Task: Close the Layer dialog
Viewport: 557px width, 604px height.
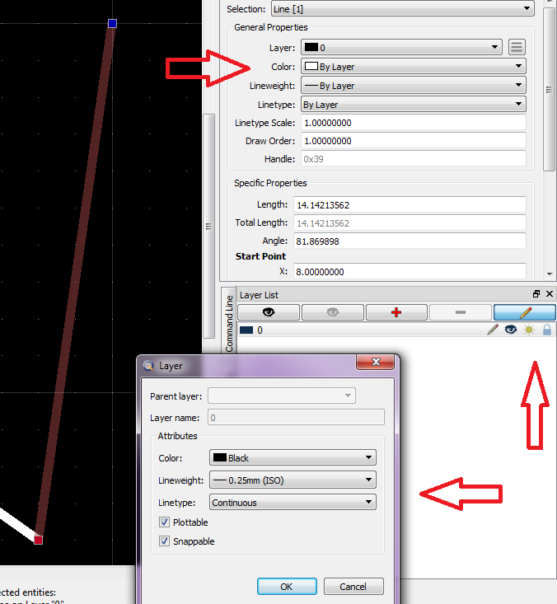Action: click(x=376, y=362)
